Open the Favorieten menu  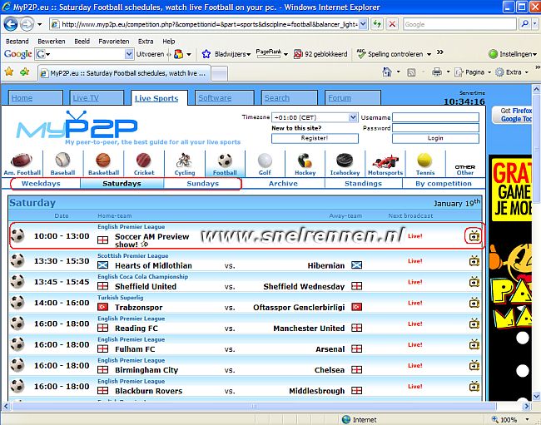click(x=113, y=42)
